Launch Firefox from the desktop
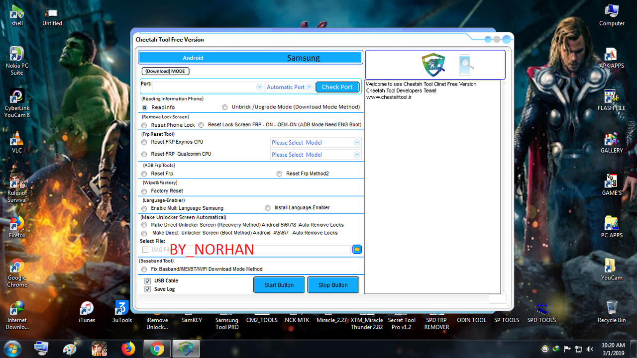This screenshot has width=637, height=358. pyautogui.click(x=17, y=227)
